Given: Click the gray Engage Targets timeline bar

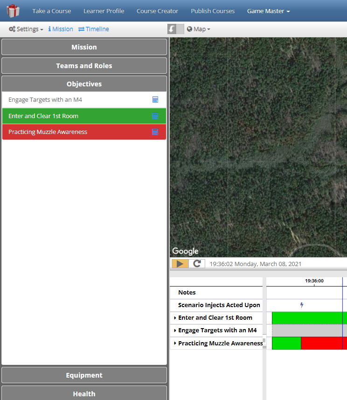Looking at the screenshot, I should click(x=309, y=330).
